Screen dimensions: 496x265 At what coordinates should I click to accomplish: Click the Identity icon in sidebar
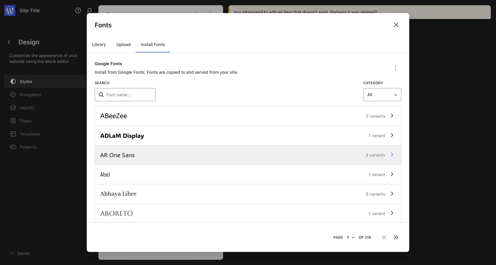tap(13, 108)
